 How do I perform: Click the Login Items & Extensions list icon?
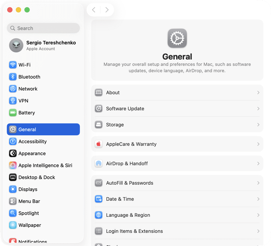click(99, 231)
